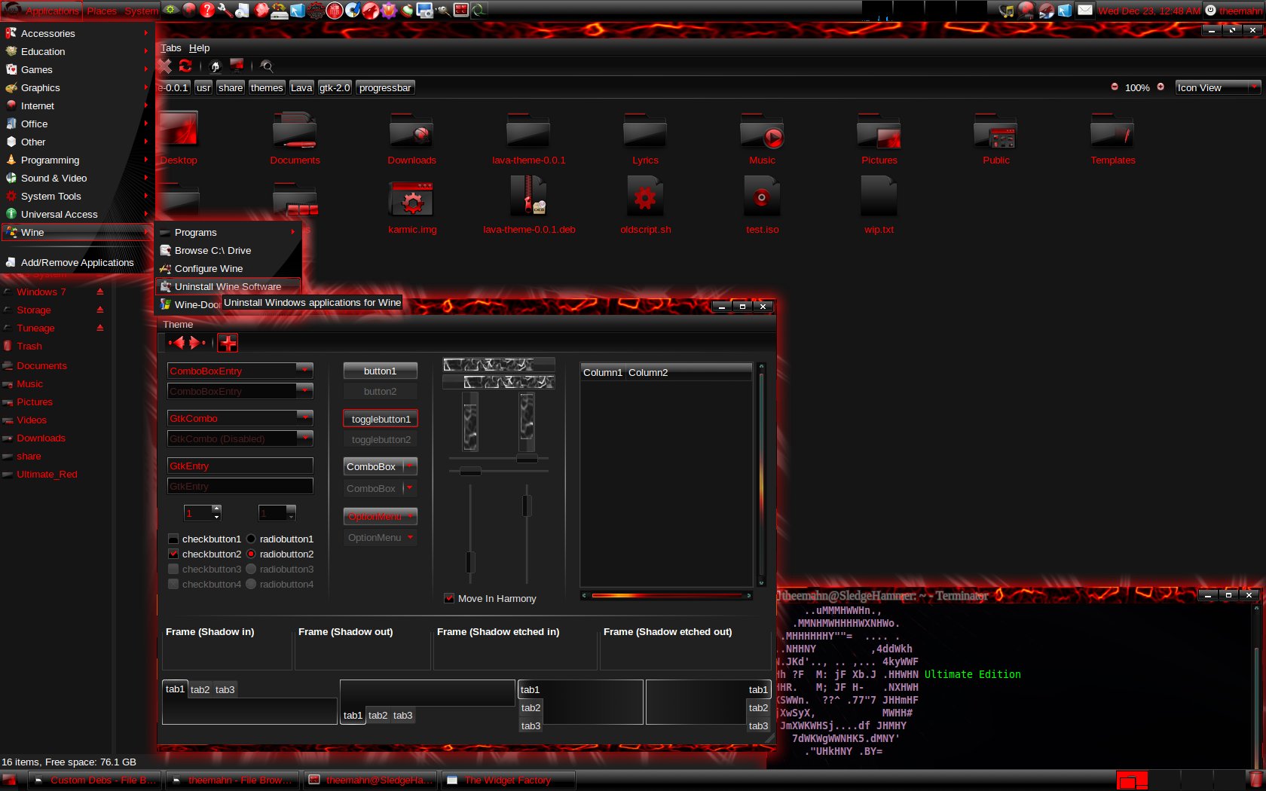
Task: Click the Browse C:\ Drive menu entry
Action: [x=228, y=250]
